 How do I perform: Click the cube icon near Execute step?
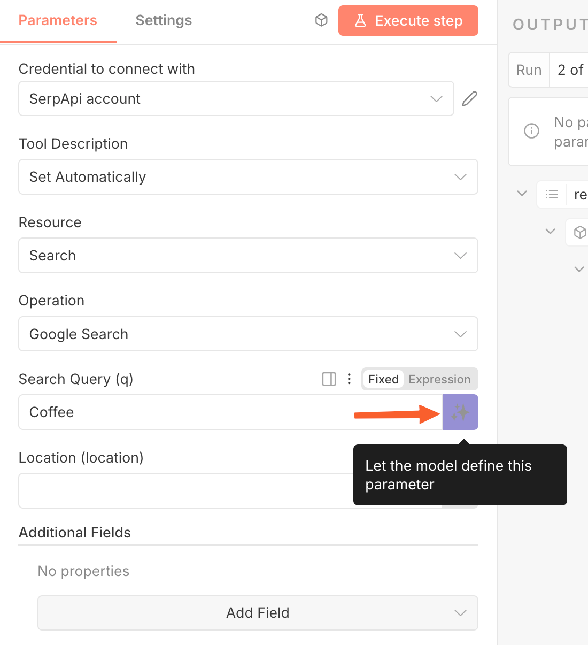pos(321,20)
